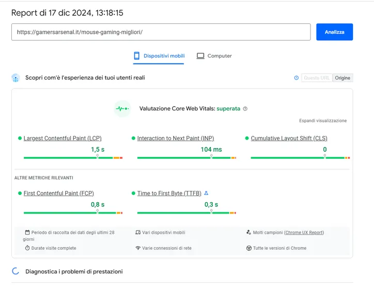This screenshot has height=293, width=374.
Task: Click the laptop computer icon
Action: coord(200,56)
